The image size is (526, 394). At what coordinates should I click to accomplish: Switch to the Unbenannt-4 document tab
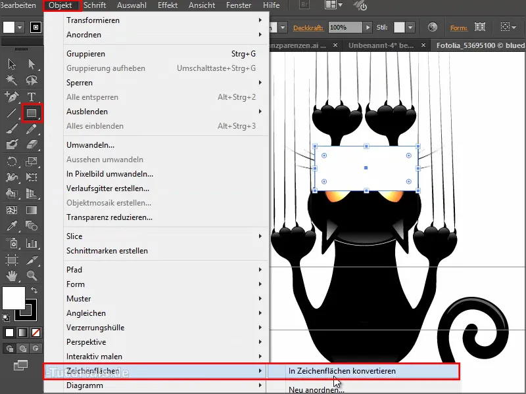[x=381, y=45]
